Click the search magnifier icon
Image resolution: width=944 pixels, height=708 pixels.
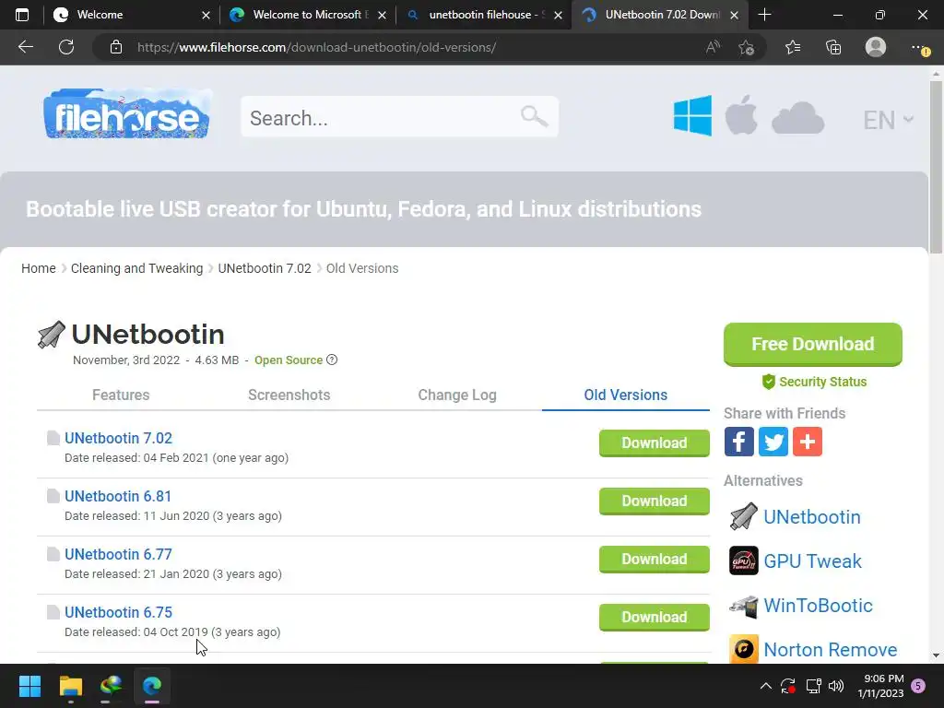534,115
